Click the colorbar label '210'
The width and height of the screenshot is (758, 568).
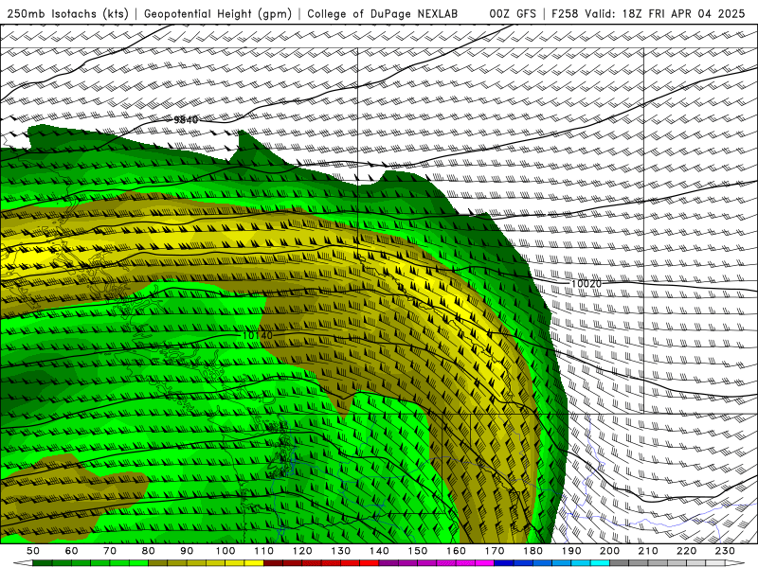[648, 551]
